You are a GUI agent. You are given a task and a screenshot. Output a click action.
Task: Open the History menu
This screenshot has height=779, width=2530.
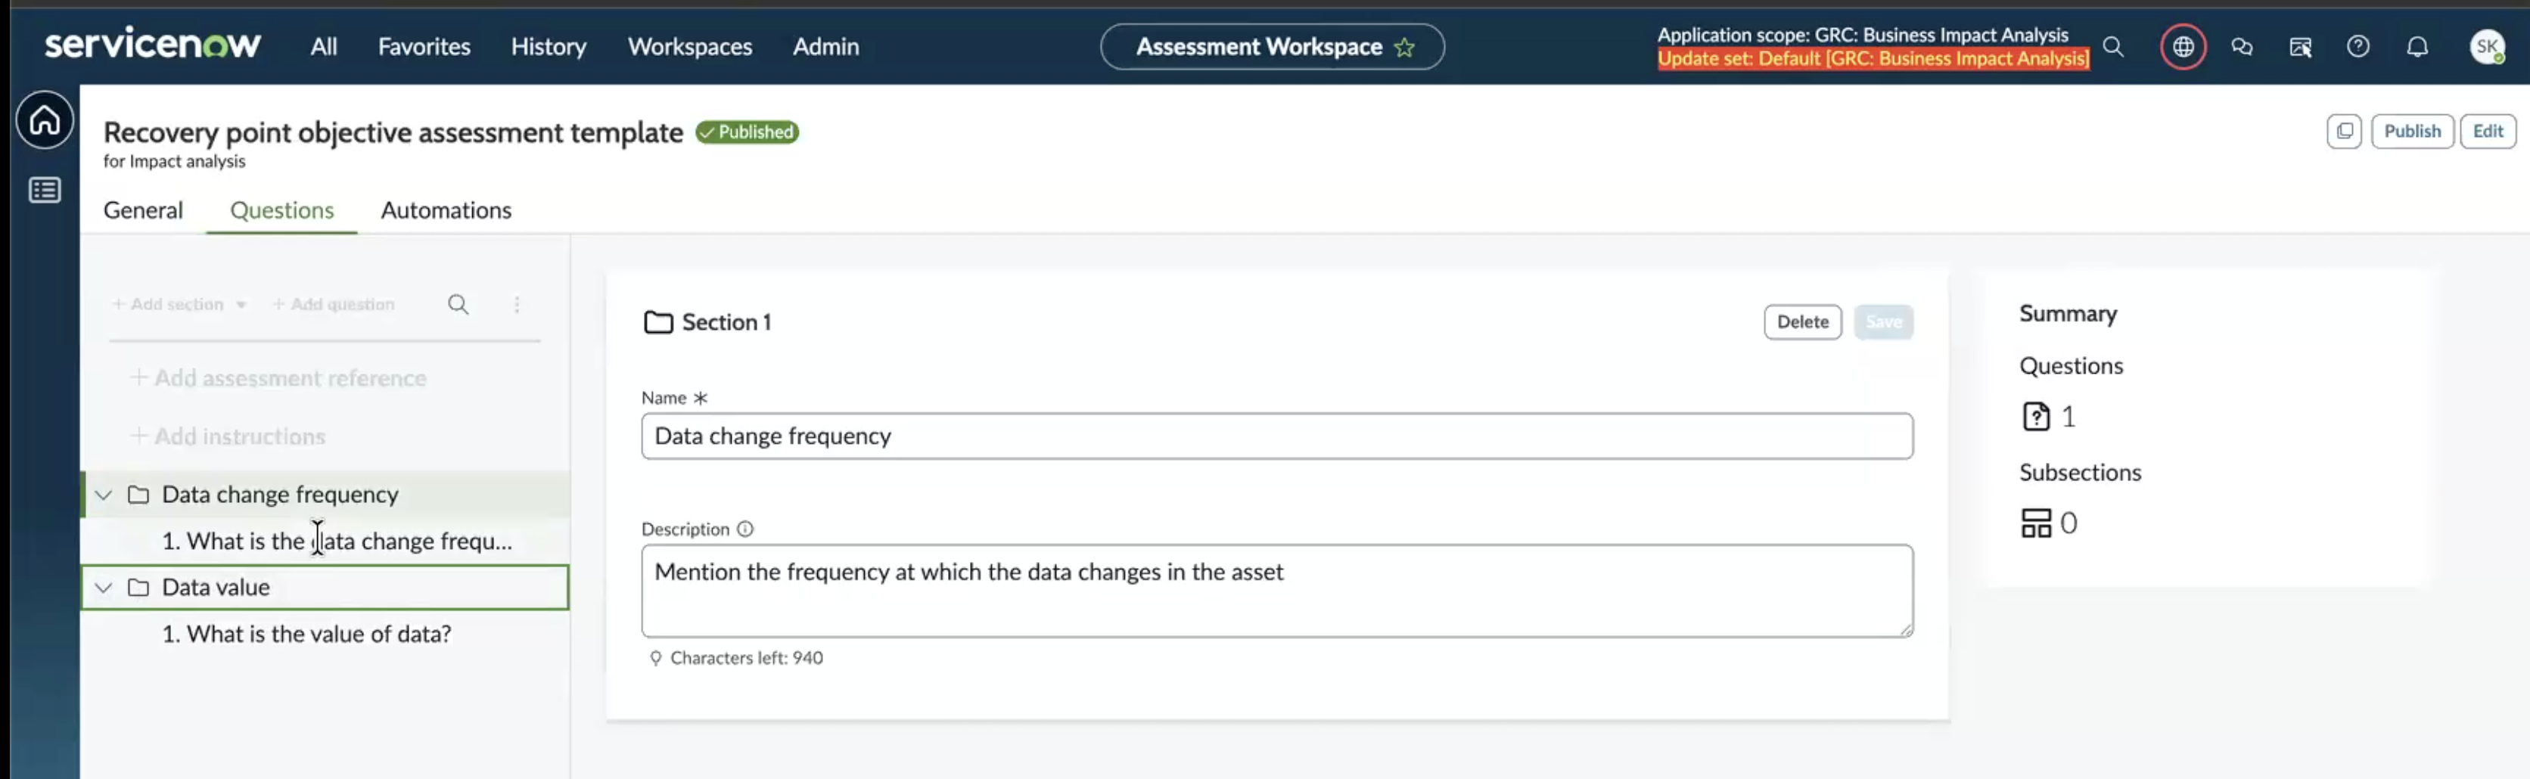point(548,47)
